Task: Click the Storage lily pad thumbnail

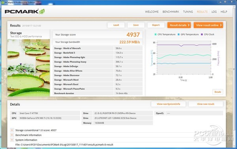Action: pyautogui.click(x=28, y=68)
